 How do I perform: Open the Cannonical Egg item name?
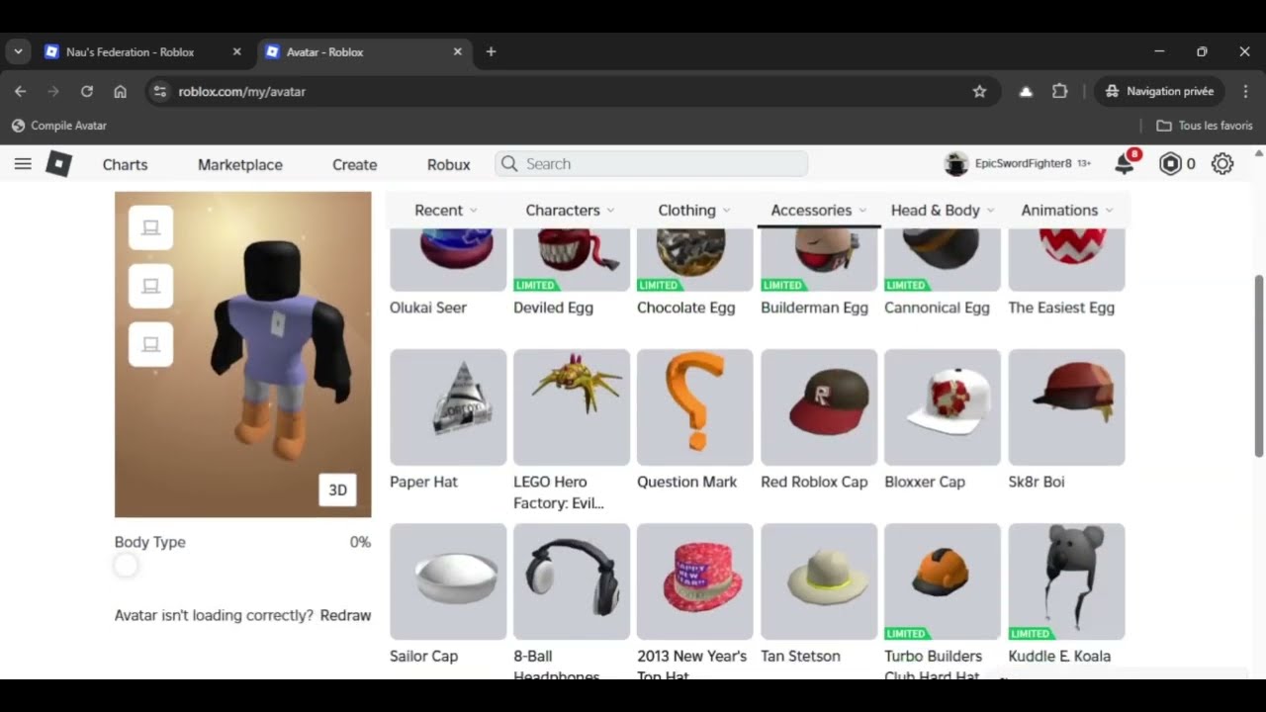point(937,308)
